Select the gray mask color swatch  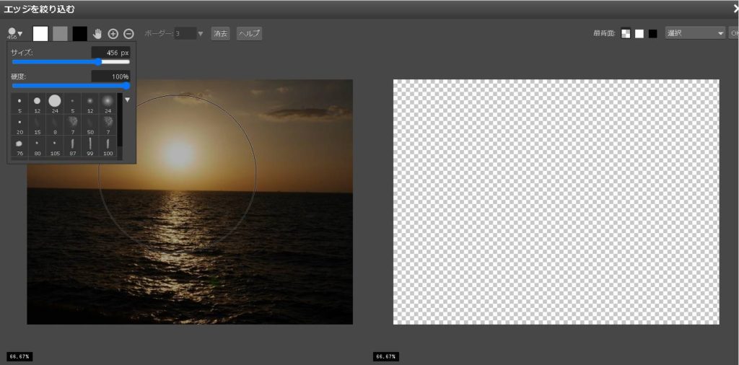point(60,33)
